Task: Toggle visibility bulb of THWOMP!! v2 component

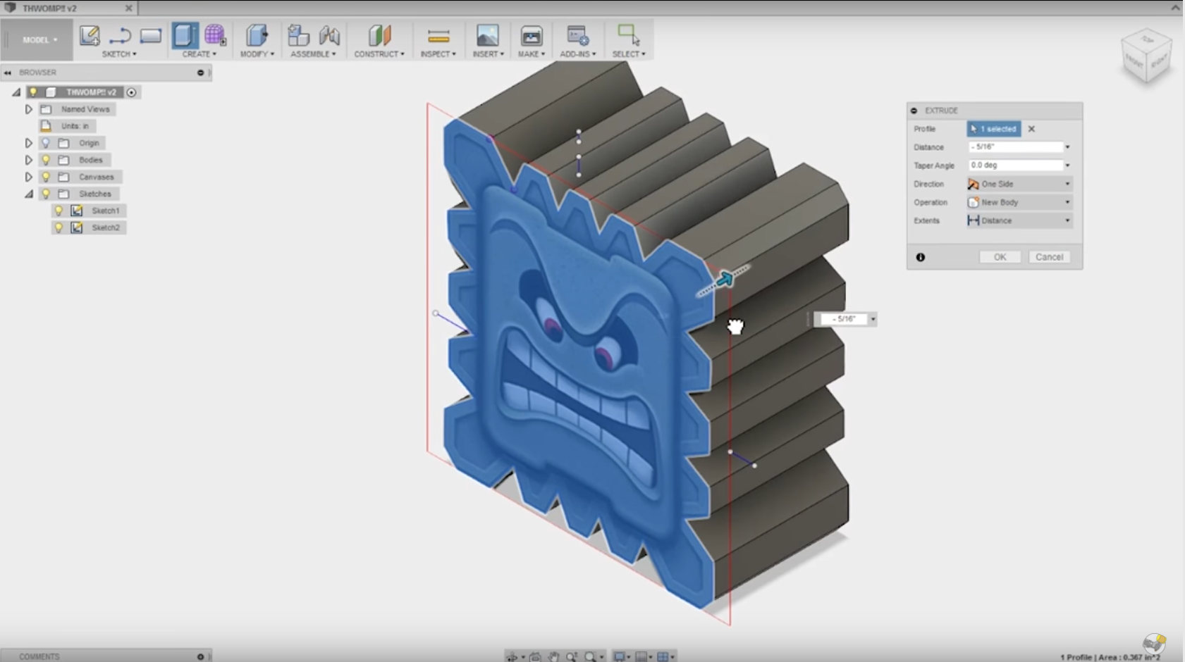Action: tap(33, 92)
